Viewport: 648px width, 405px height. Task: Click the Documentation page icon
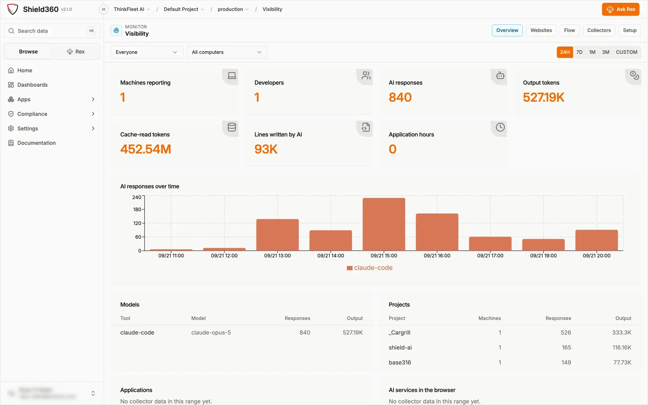(x=11, y=143)
